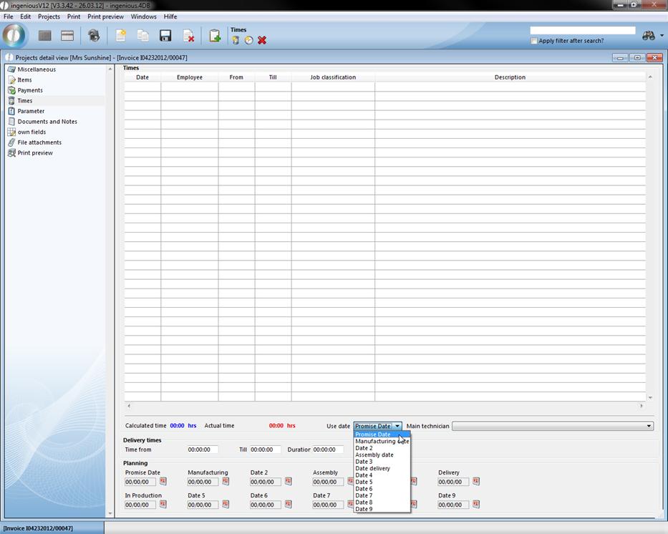Click the Time from input field
Image resolution: width=668 pixels, height=534 pixels.
coord(203,450)
